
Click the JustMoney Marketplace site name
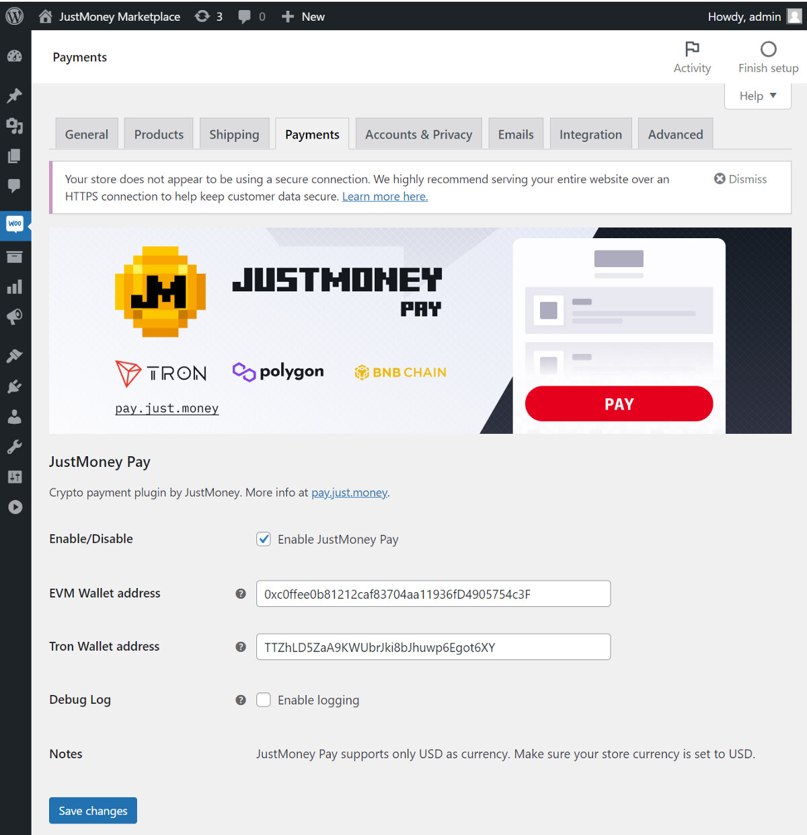point(120,16)
